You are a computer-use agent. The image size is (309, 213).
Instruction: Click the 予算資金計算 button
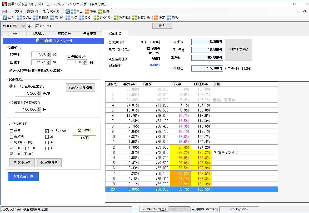(x=23, y=176)
